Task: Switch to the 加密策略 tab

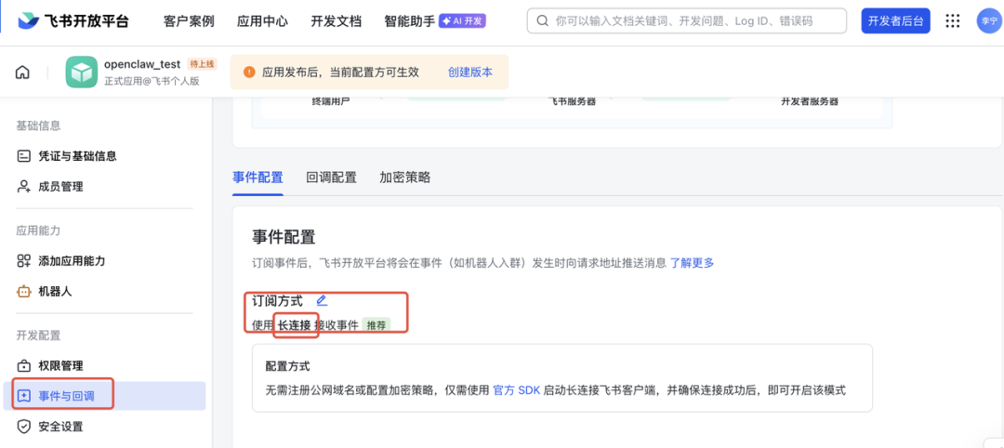Action: click(404, 178)
